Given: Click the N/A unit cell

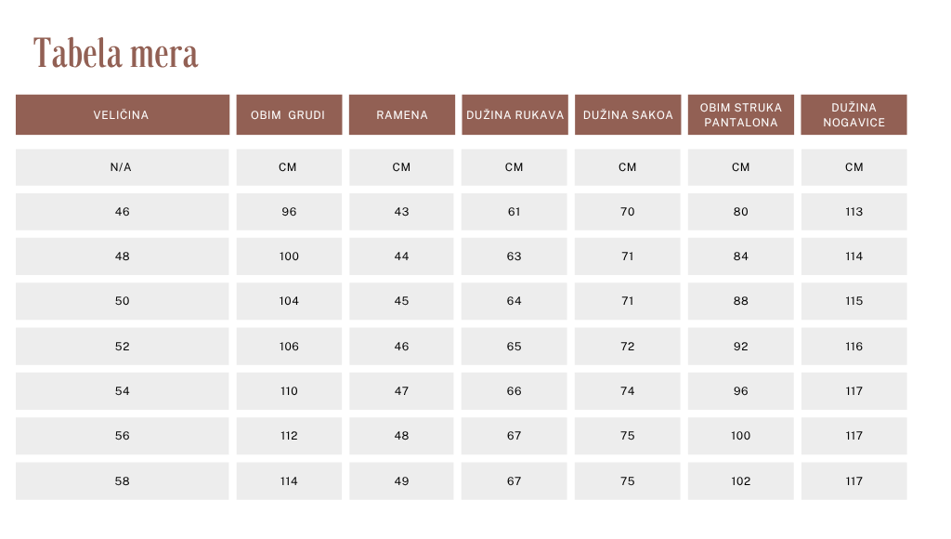Looking at the screenshot, I should point(123,167).
